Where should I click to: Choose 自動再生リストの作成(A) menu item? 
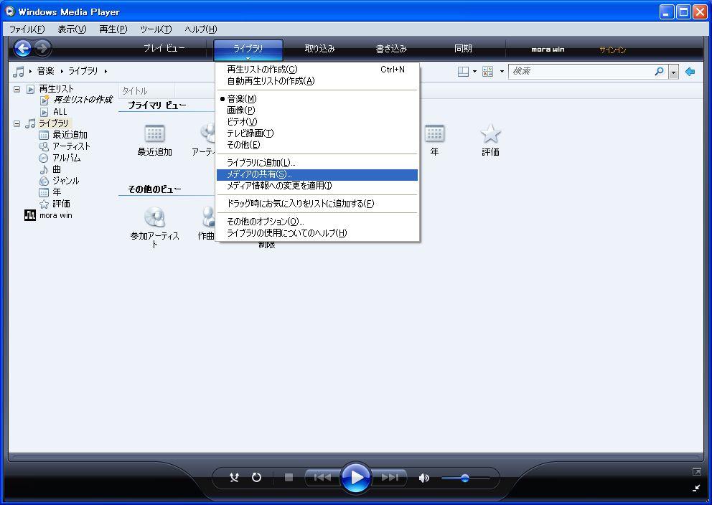[317, 81]
